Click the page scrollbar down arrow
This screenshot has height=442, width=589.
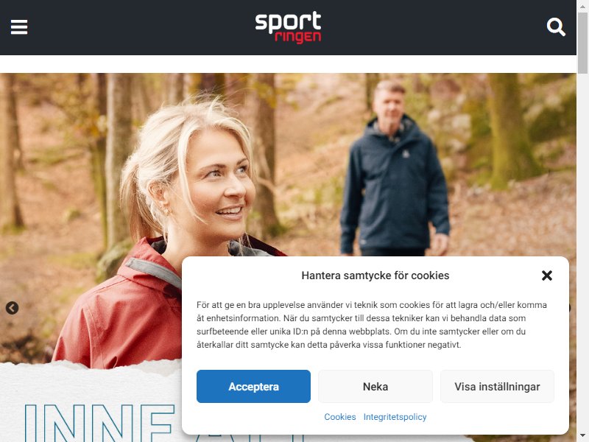582,436
